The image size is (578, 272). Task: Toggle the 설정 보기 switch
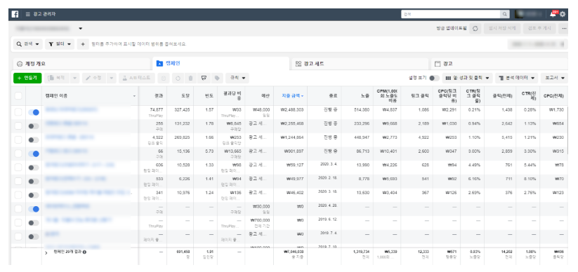click(434, 78)
